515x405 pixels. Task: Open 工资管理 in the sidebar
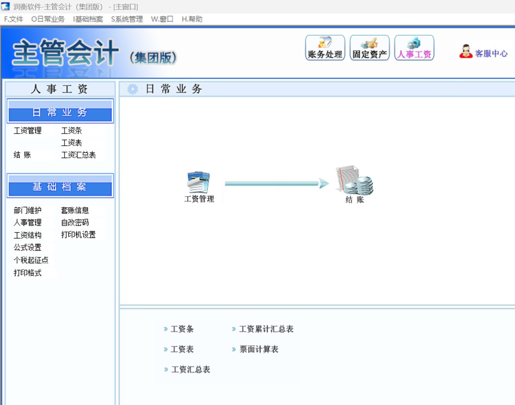pos(28,131)
